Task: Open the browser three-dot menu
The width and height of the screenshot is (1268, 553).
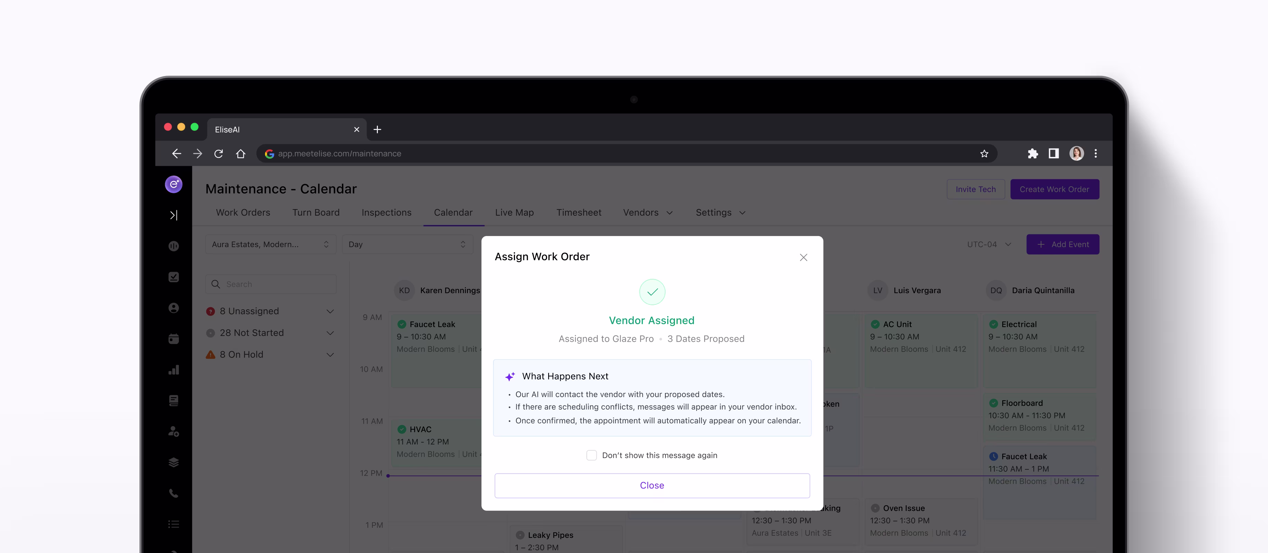Action: tap(1096, 154)
